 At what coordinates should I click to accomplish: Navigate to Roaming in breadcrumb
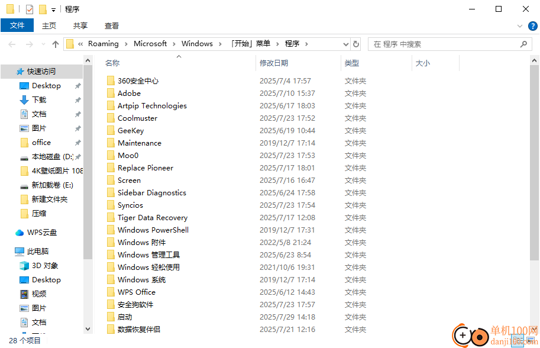click(104, 44)
